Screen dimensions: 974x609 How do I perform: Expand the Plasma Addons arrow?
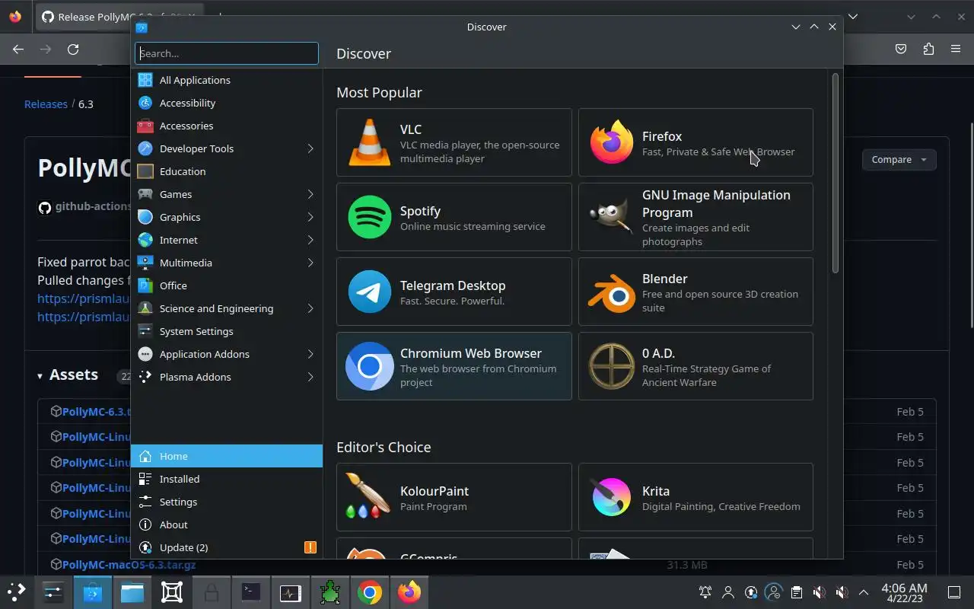pos(310,377)
